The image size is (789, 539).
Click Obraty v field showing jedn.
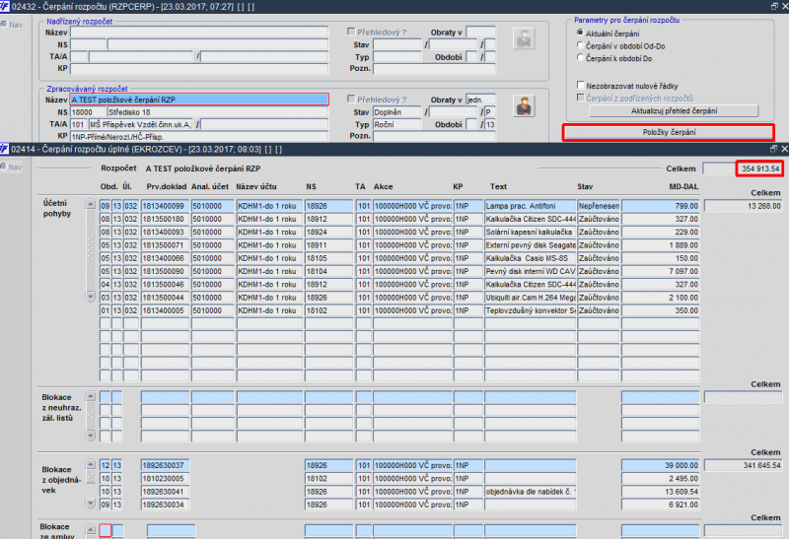(480, 100)
